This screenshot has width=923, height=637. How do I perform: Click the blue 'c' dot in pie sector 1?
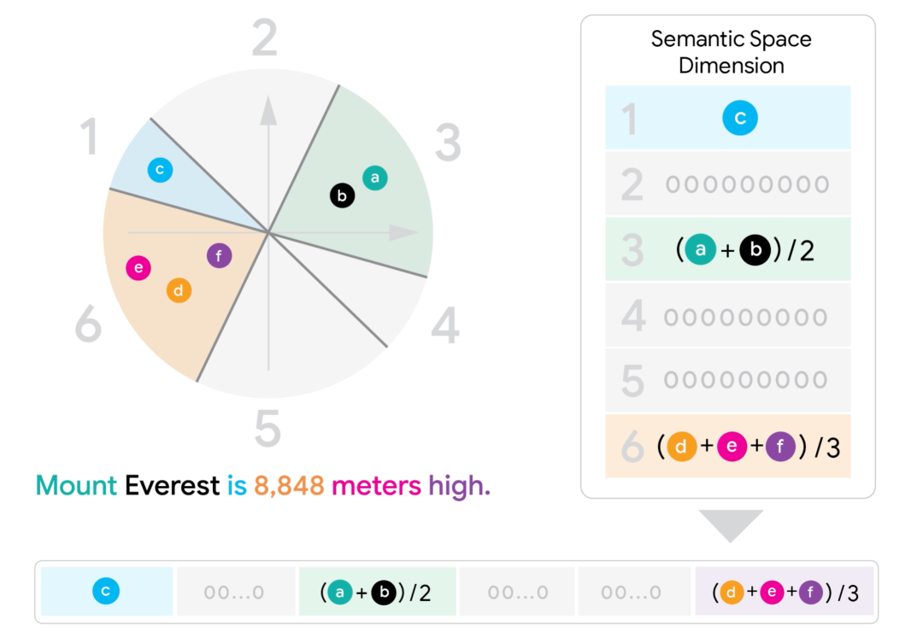(x=160, y=170)
